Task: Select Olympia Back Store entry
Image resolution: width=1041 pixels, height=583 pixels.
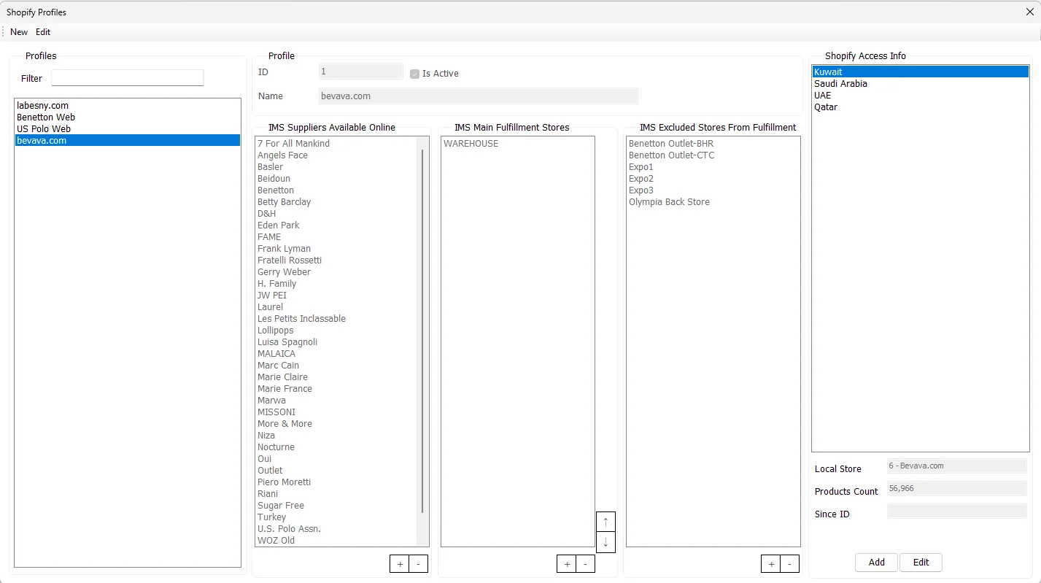Action: coord(713,202)
